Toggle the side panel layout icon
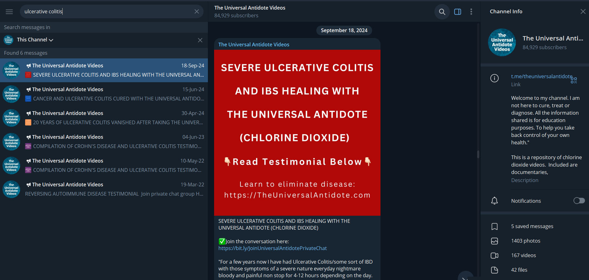The width and height of the screenshot is (589, 280). [x=457, y=12]
